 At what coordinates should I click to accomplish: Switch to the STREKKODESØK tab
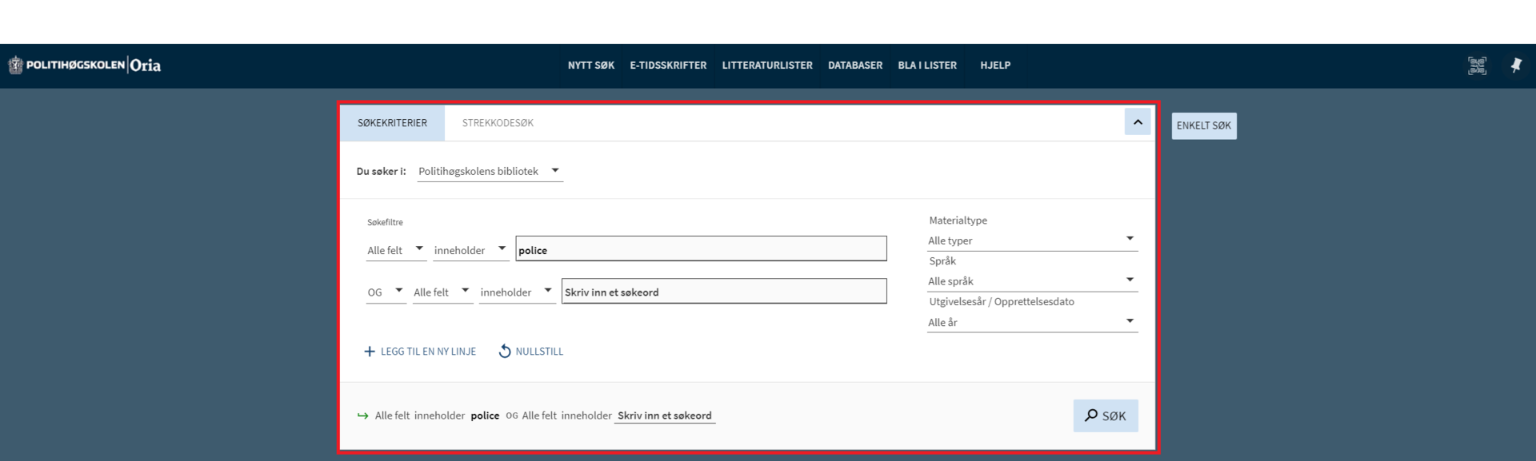(498, 123)
